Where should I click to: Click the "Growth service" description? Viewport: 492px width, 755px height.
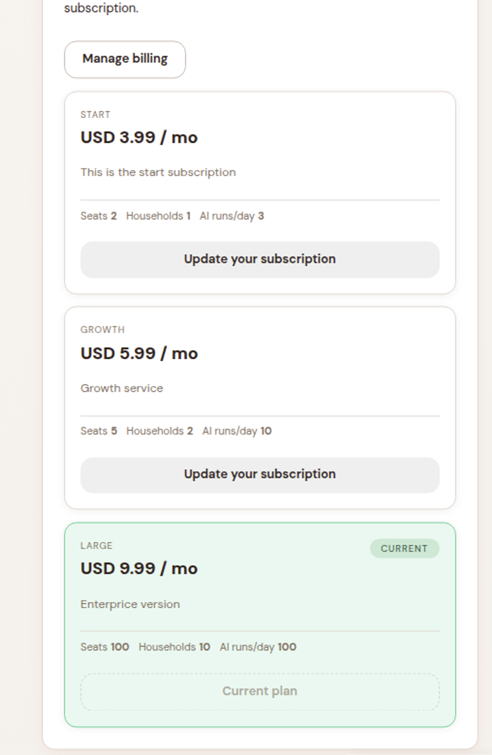click(122, 388)
